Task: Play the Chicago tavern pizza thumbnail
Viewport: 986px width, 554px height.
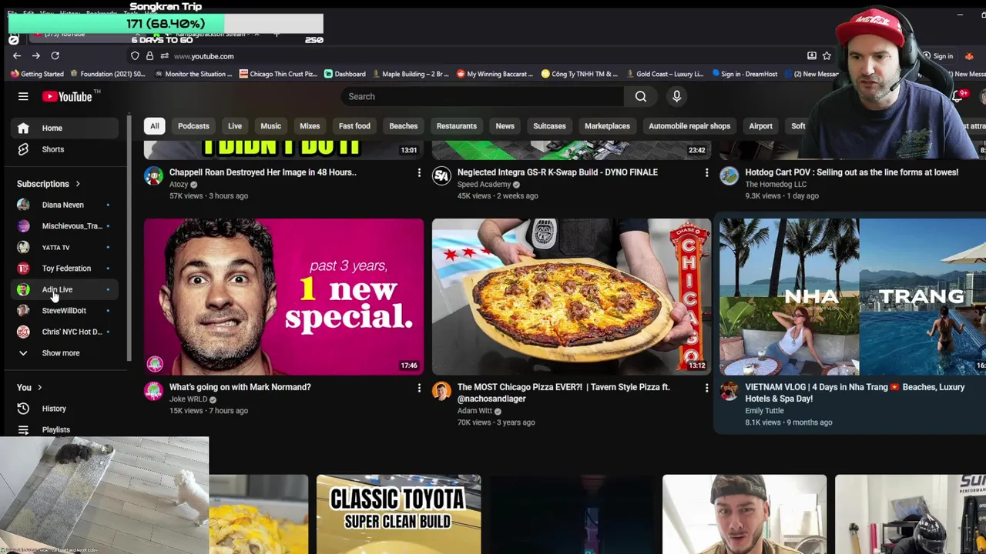Action: [x=572, y=296]
